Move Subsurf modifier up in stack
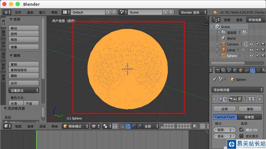 250,99
